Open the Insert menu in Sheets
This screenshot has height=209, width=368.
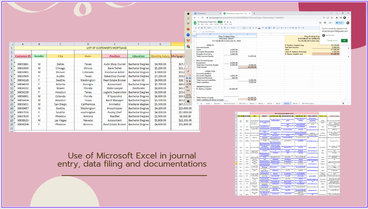tap(211, 24)
